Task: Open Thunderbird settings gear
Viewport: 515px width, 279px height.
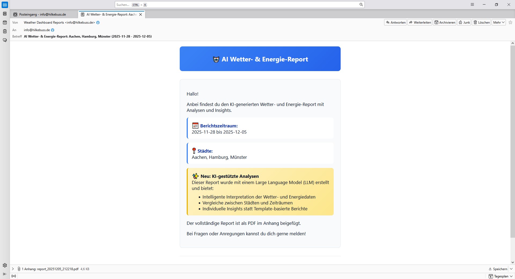Action: tap(5, 265)
